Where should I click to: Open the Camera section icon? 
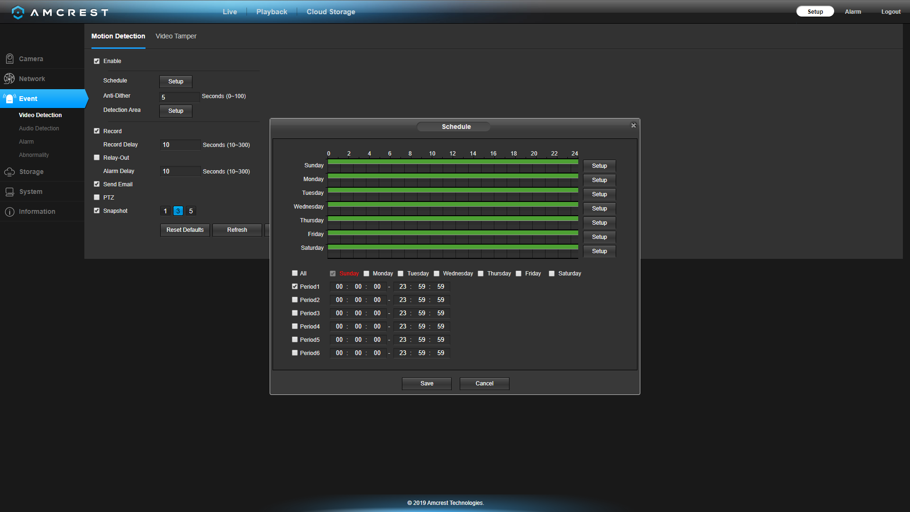coord(9,59)
